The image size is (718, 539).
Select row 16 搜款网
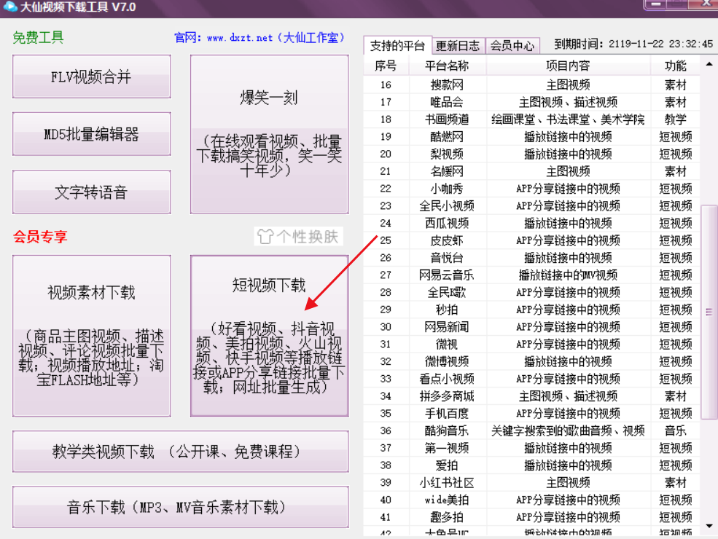pyautogui.click(x=531, y=84)
